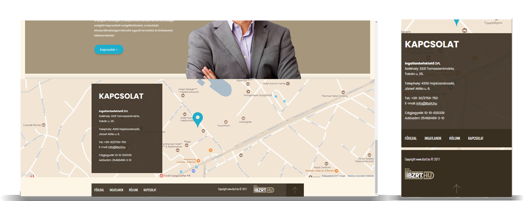Image resolution: width=524 pixels, height=201 pixels.
Task: Click the "Tourinform" label in the mobile map
Action: tap(493, 23)
